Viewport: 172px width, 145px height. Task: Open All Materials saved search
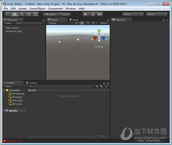[x=17, y=94]
